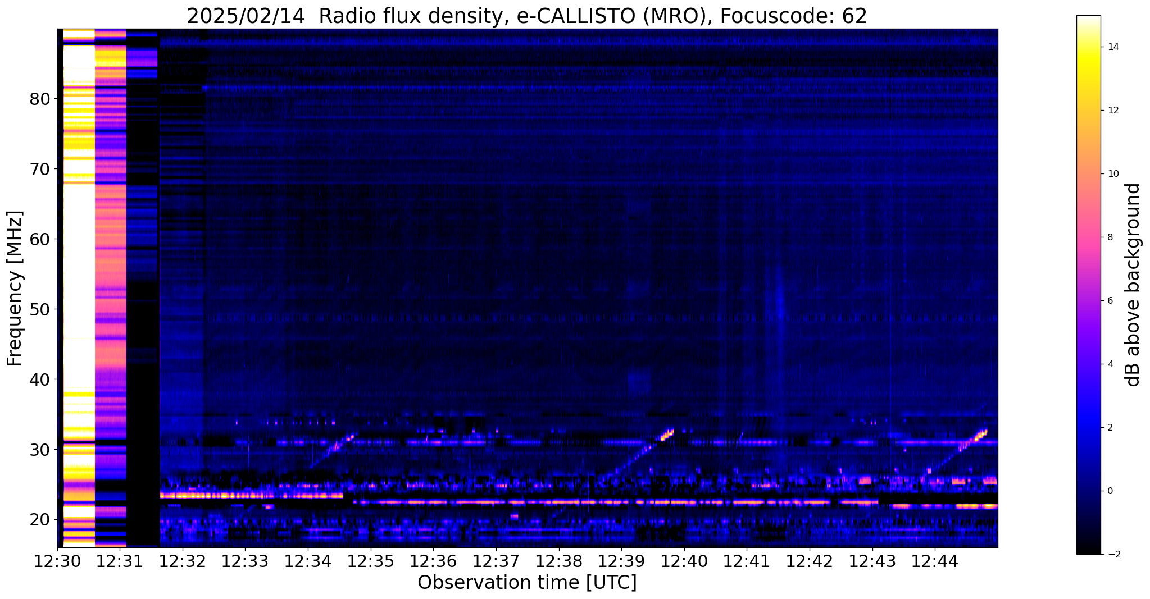Click the 40 MHz frequency tick label
This screenshot has height=599, width=1150.
click(x=40, y=380)
